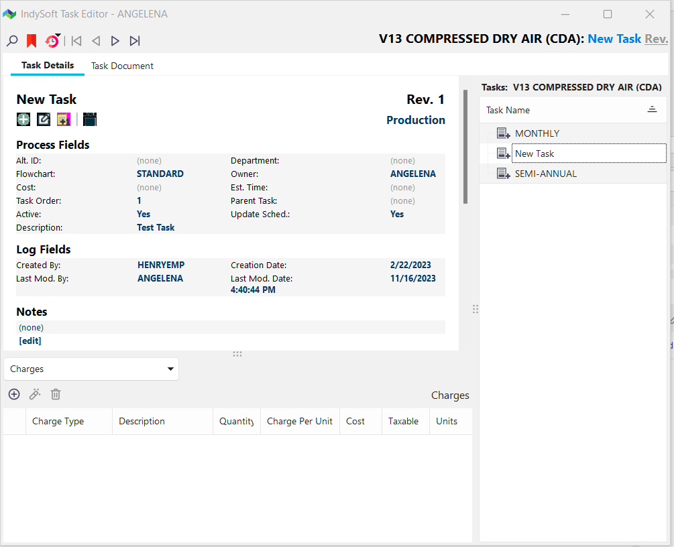Screen dimensions: 674x547
Task: Click the dark delete task icon
Action: (90, 119)
